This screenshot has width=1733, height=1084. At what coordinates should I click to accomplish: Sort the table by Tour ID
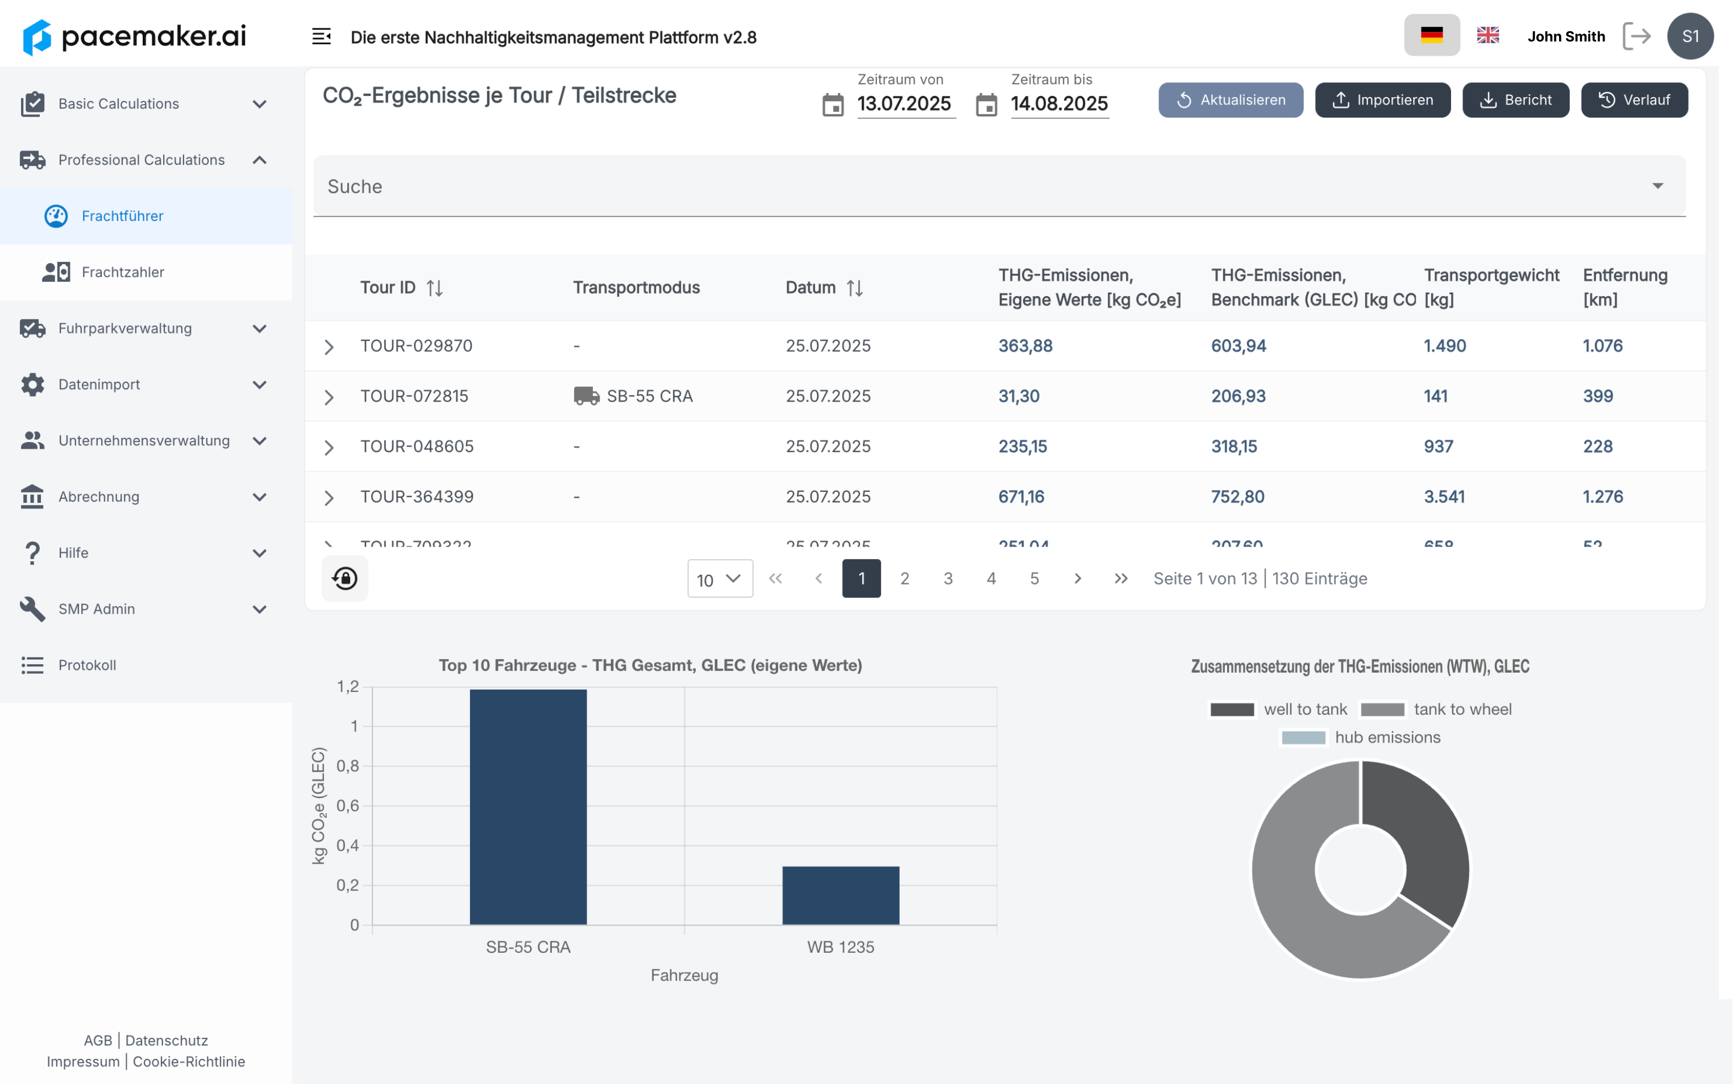434,287
